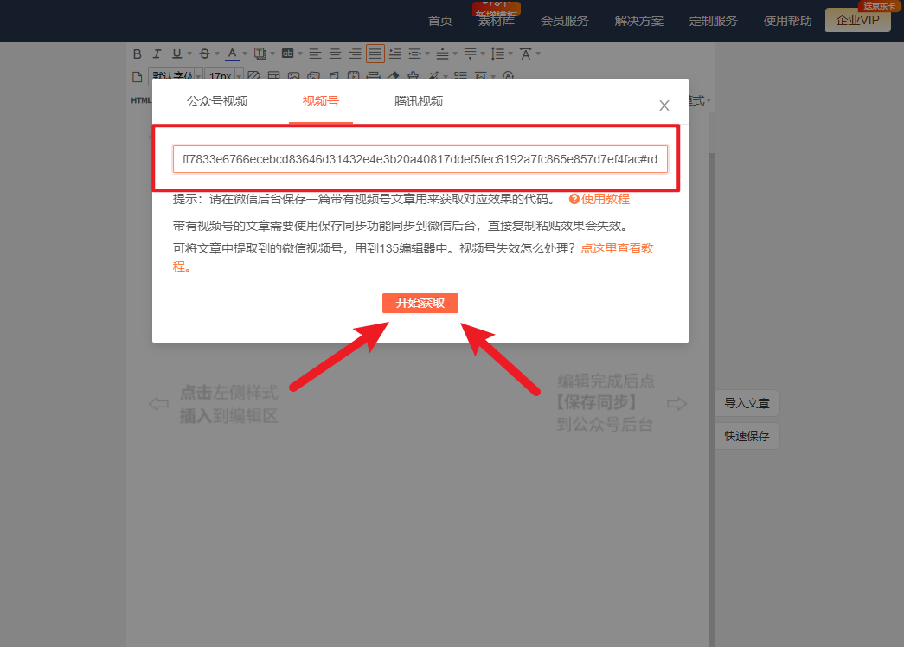Apply underline formatting
Viewport: 904px width, 647px height.
pyautogui.click(x=176, y=54)
